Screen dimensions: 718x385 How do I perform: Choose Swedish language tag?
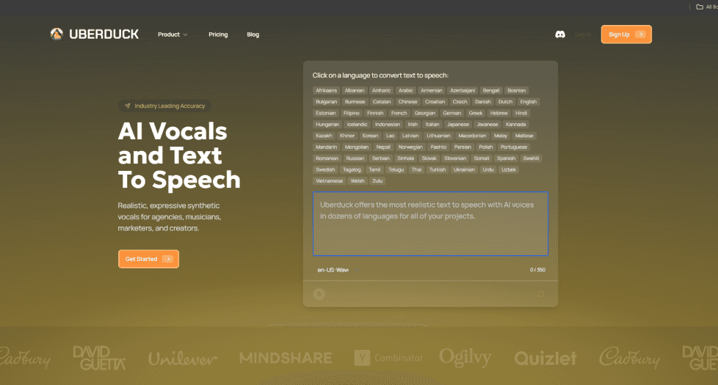[325, 169]
